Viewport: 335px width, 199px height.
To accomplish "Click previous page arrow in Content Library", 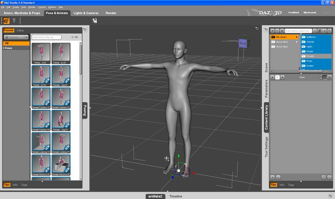I will (273, 77).
